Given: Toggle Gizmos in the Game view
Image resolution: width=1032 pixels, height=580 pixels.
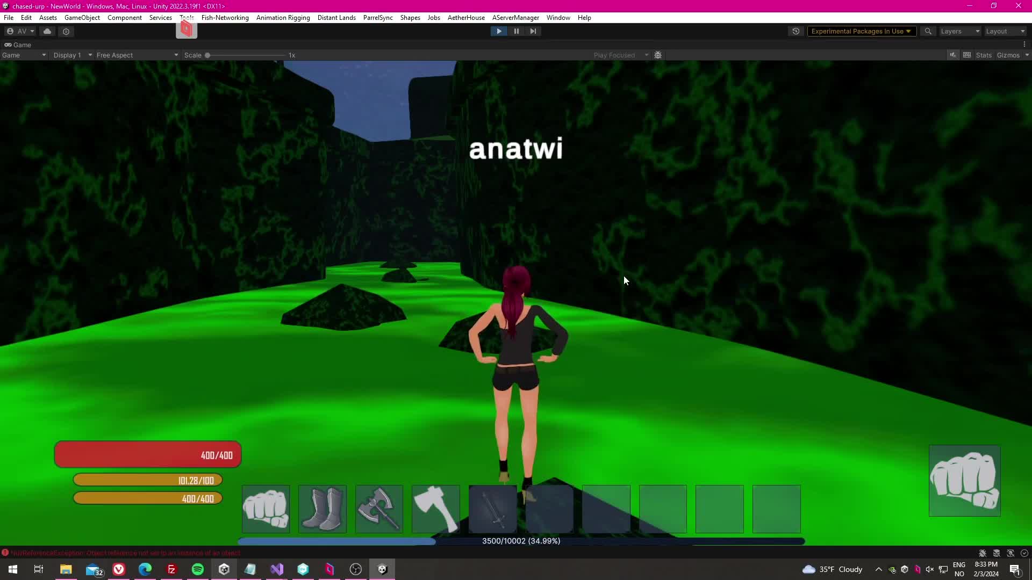Looking at the screenshot, I should (1008, 55).
